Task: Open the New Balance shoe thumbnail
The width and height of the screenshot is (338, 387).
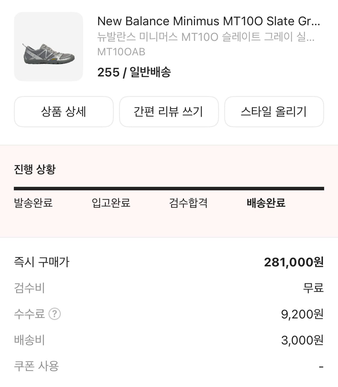Action: pyautogui.click(x=48, y=47)
